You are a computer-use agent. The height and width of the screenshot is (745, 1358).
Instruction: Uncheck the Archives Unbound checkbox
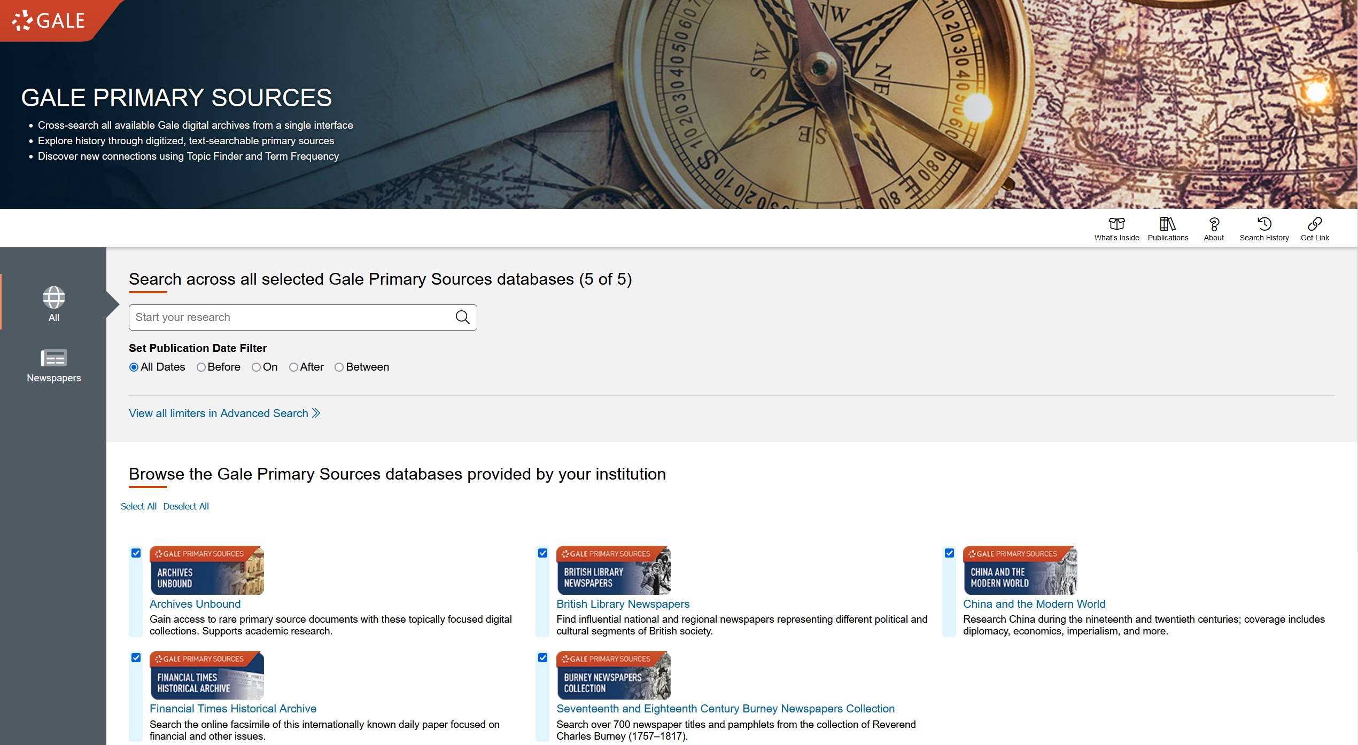click(136, 553)
